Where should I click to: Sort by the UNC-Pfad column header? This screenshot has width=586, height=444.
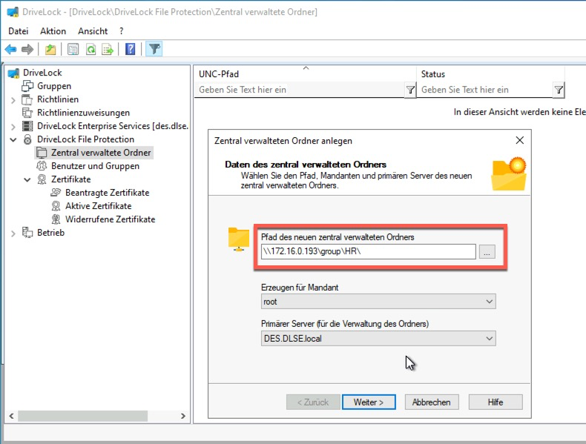(x=305, y=74)
